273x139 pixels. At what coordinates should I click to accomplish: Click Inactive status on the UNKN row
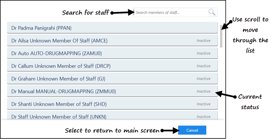click(203, 117)
